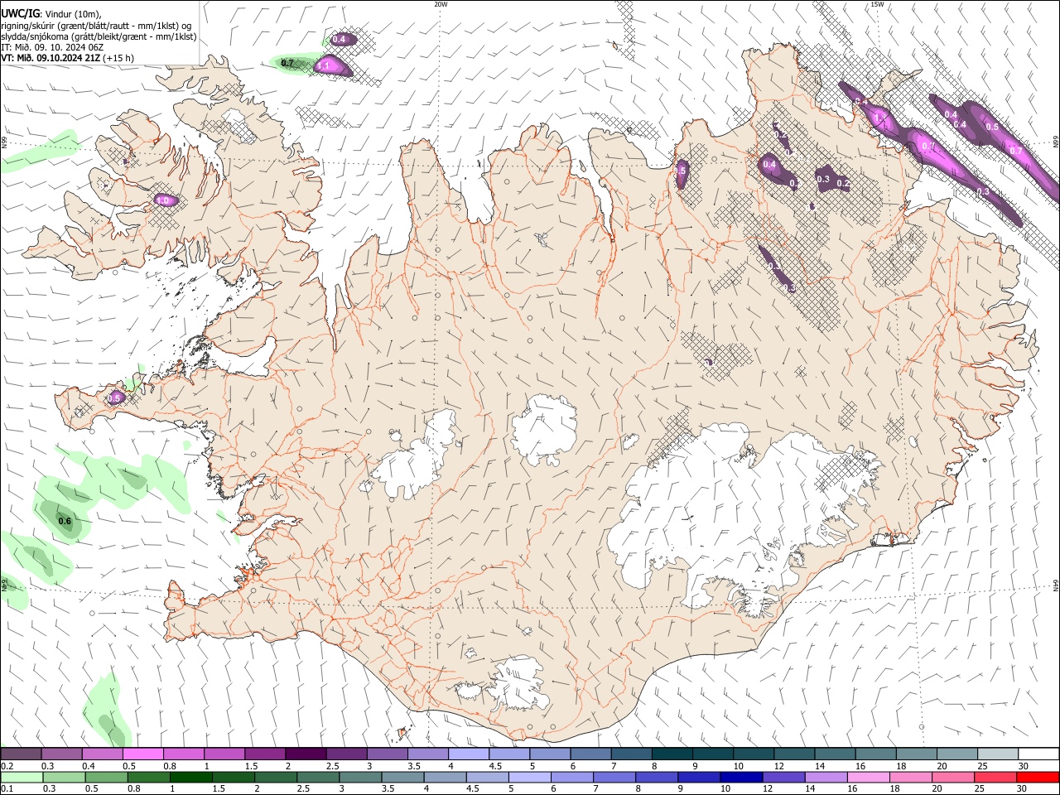Click the white 30 swatch in upper scale
Screen dimensions: 1060x795
(1039, 754)
